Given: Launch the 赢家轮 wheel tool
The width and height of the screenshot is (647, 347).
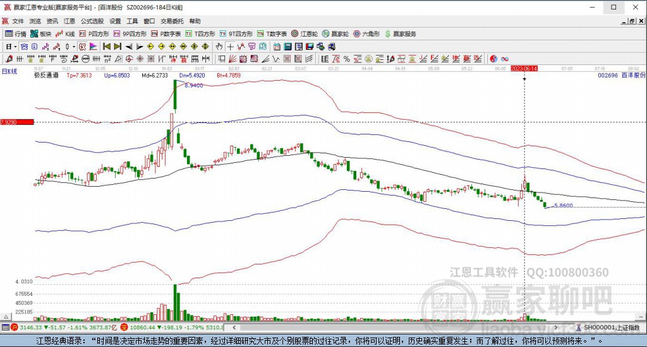Looking at the screenshot, I should coord(336,34).
